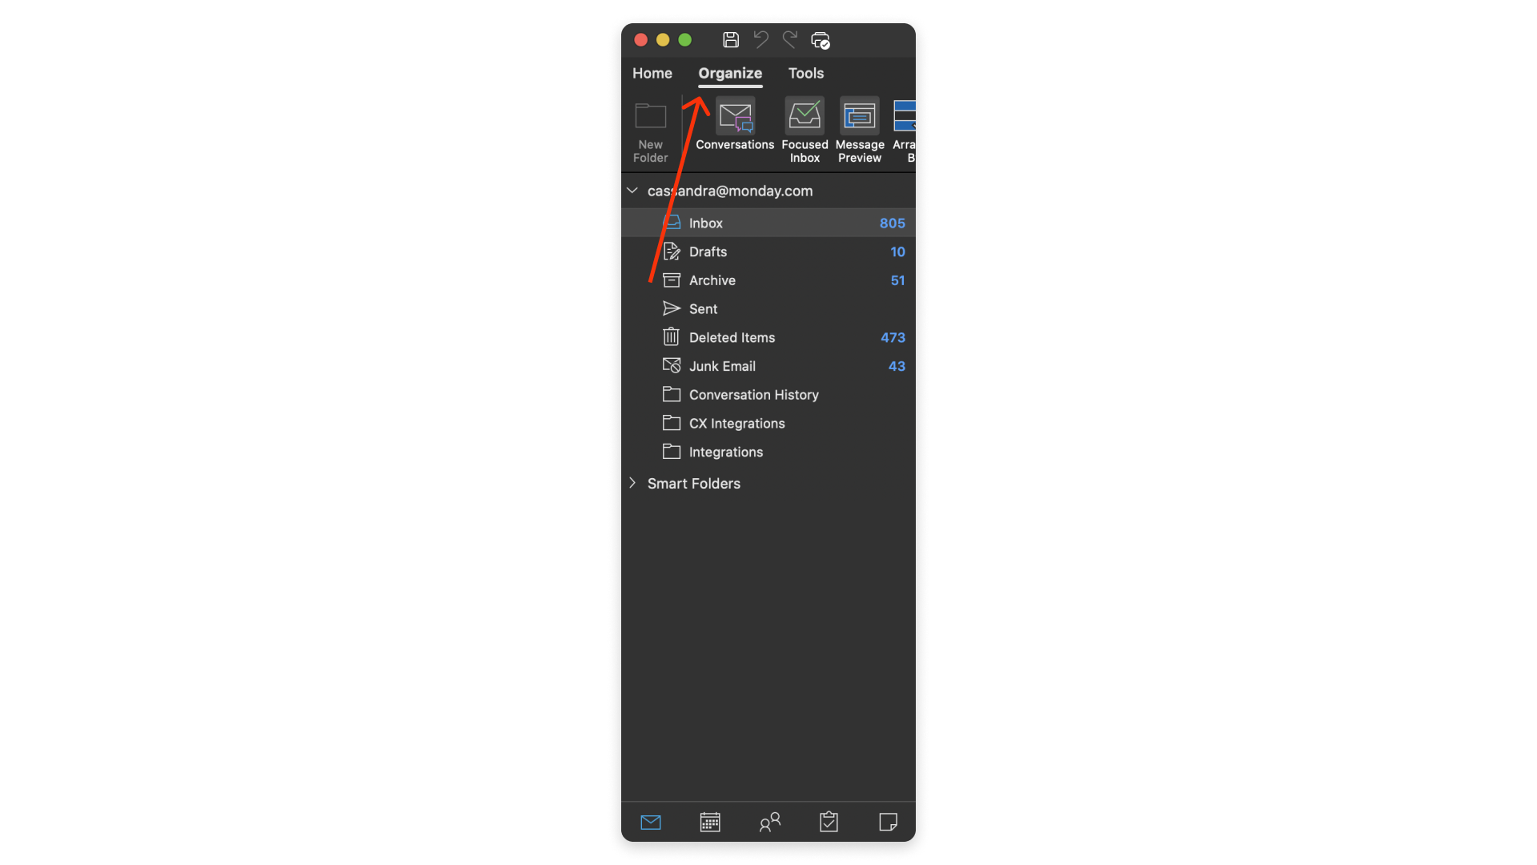The height and width of the screenshot is (865, 1537).
Task: Click the Organize tab in ribbon
Action: click(x=729, y=73)
